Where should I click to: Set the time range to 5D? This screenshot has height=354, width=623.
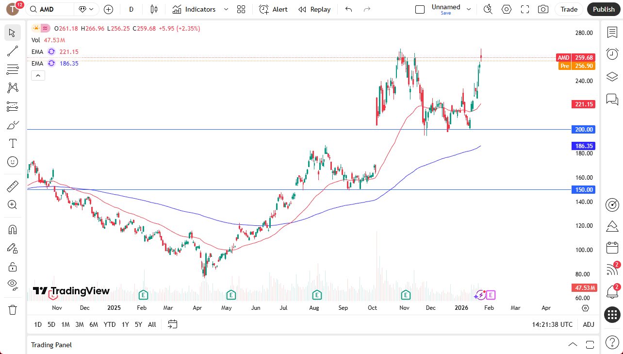click(x=51, y=324)
